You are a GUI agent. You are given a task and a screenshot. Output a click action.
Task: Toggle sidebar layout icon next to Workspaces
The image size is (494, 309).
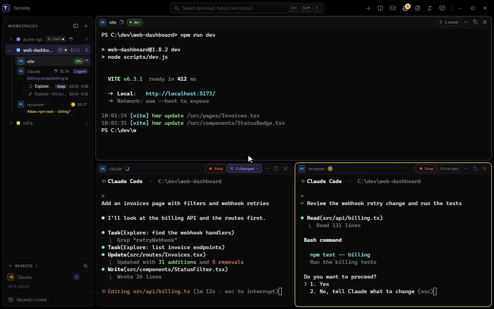(x=76, y=26)
